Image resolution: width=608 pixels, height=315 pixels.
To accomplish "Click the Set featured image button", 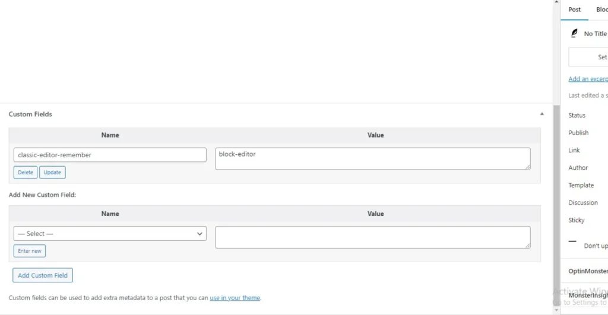I will coord(588,57).
